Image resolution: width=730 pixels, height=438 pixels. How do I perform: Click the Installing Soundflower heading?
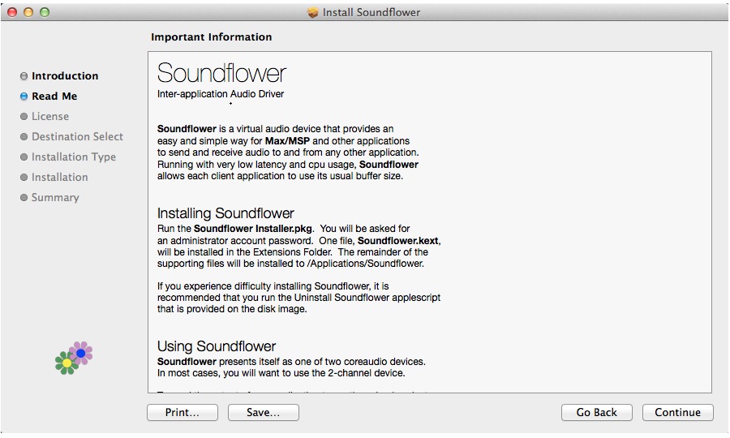[225, 213]
